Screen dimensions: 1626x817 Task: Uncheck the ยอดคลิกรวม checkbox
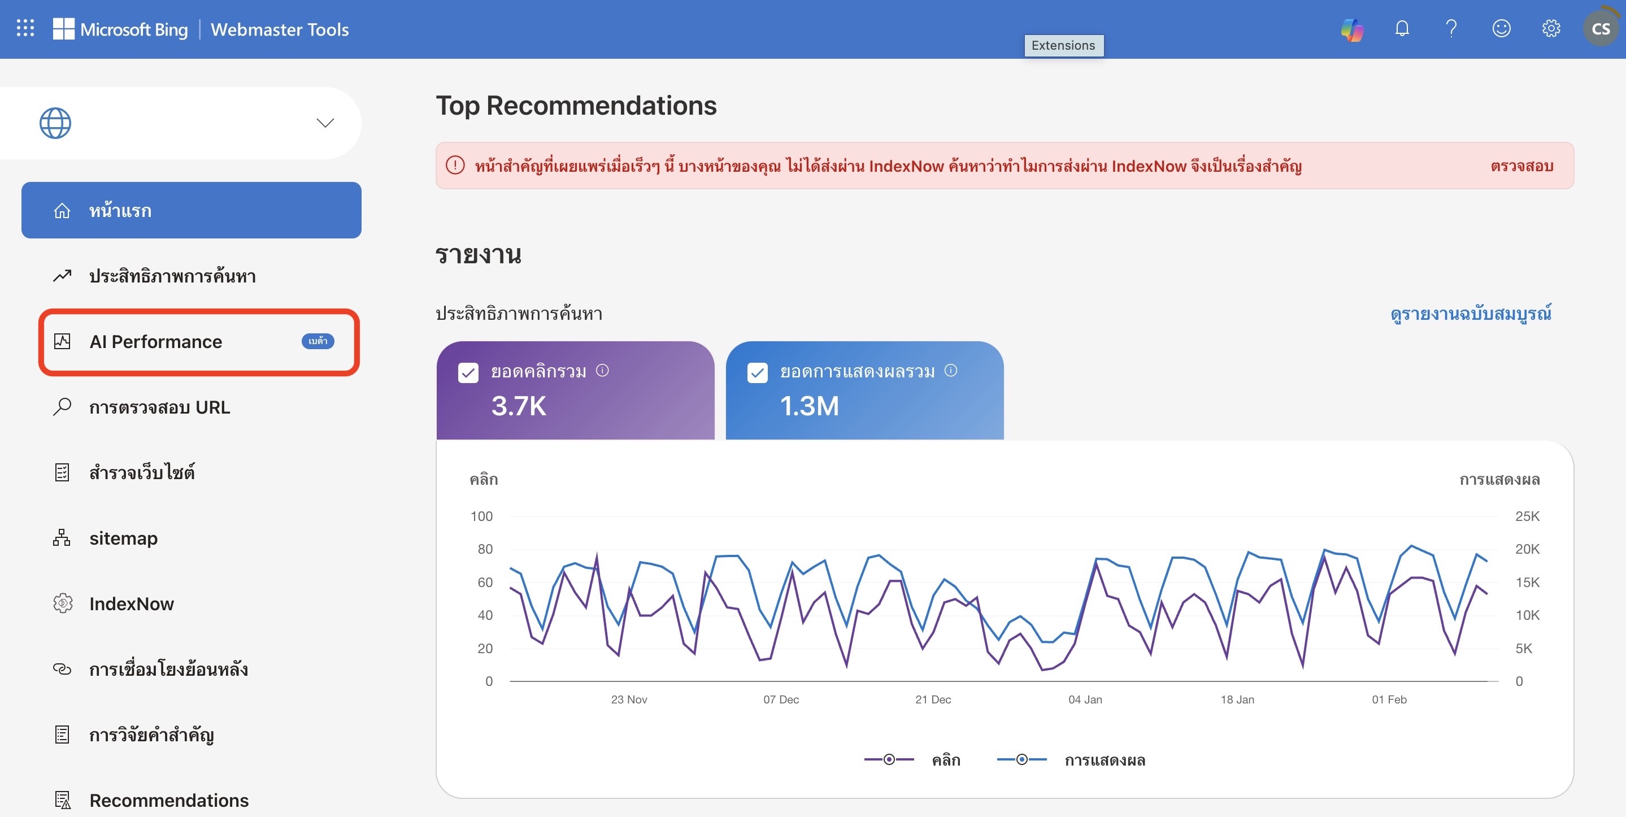pos(468,372)
